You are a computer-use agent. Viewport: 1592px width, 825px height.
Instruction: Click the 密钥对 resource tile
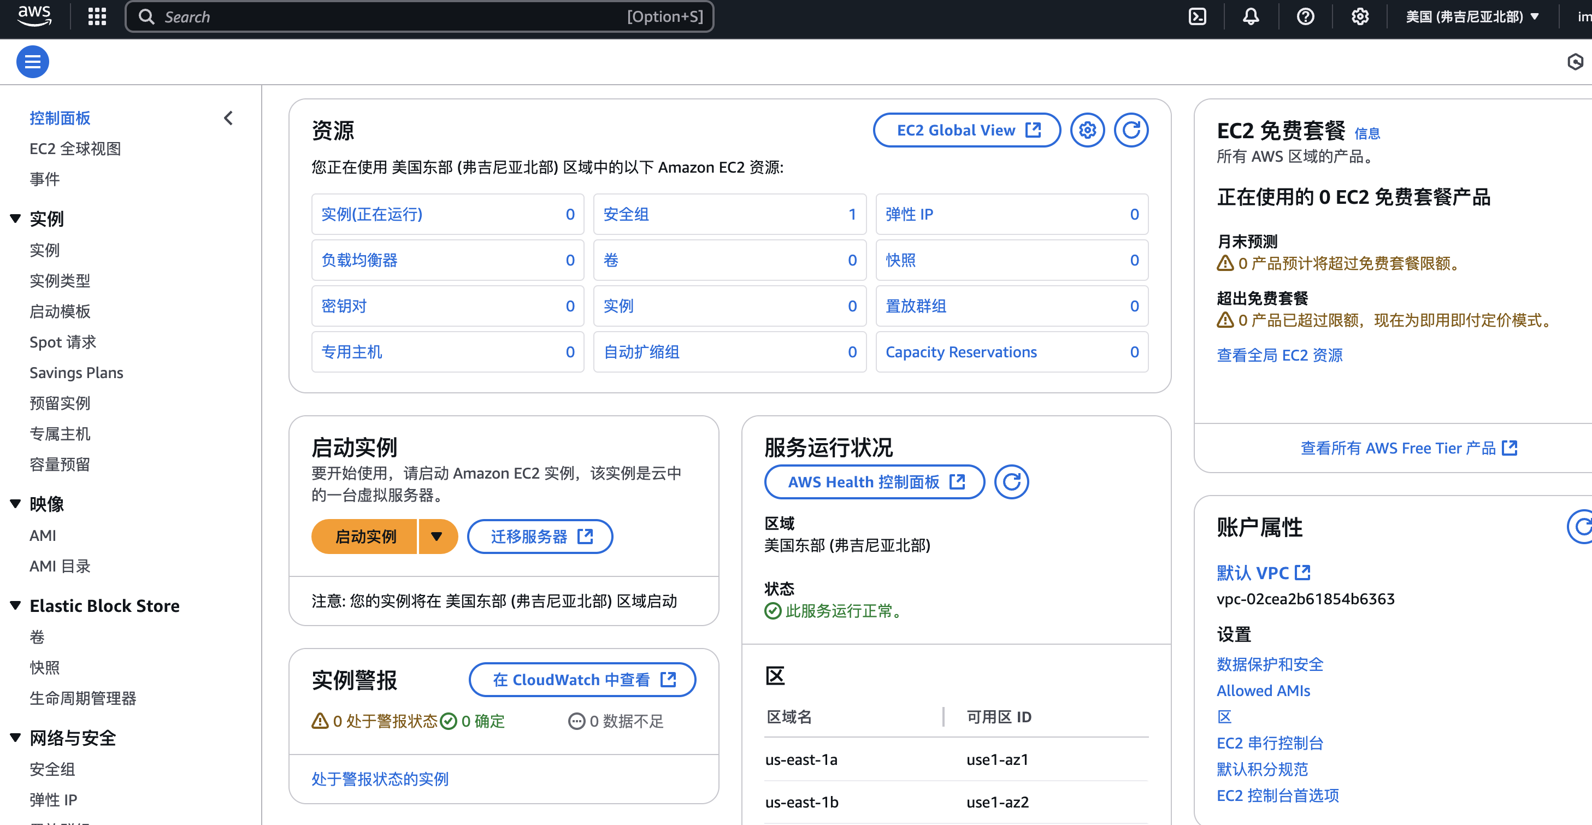(x=447, y=306)
